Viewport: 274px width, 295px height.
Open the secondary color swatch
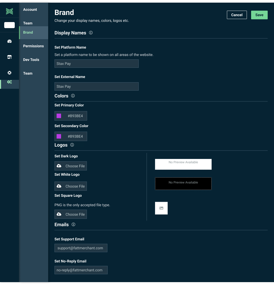59,136
